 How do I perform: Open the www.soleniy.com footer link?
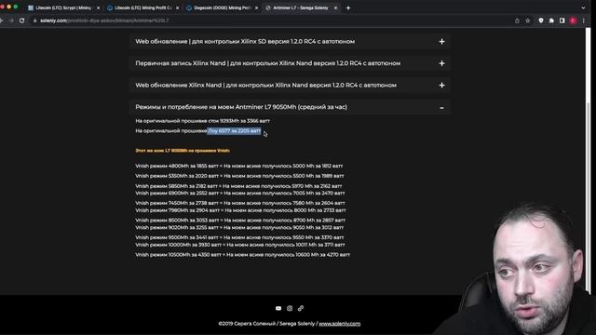339,324
